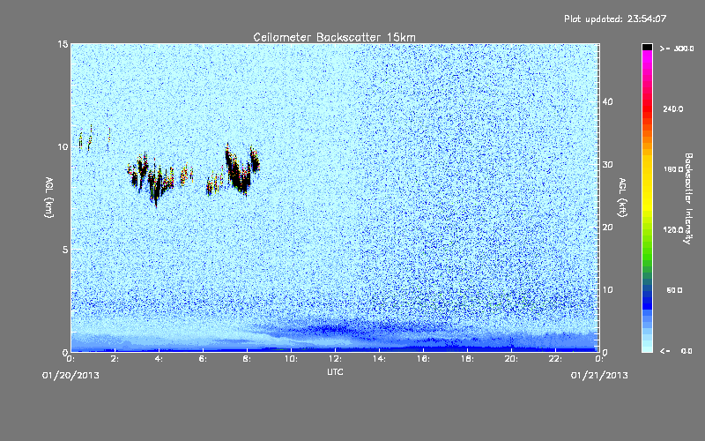Click the '4:' UTC hour tick label
The height and width of the screenshot is (441, 705).
pyautogui.click(x=159, y=359)
